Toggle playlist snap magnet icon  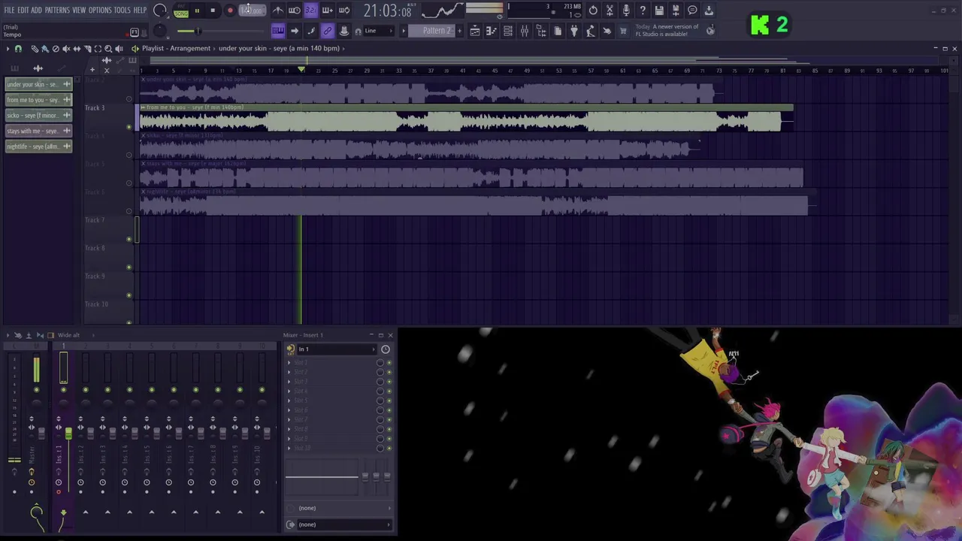18,48
